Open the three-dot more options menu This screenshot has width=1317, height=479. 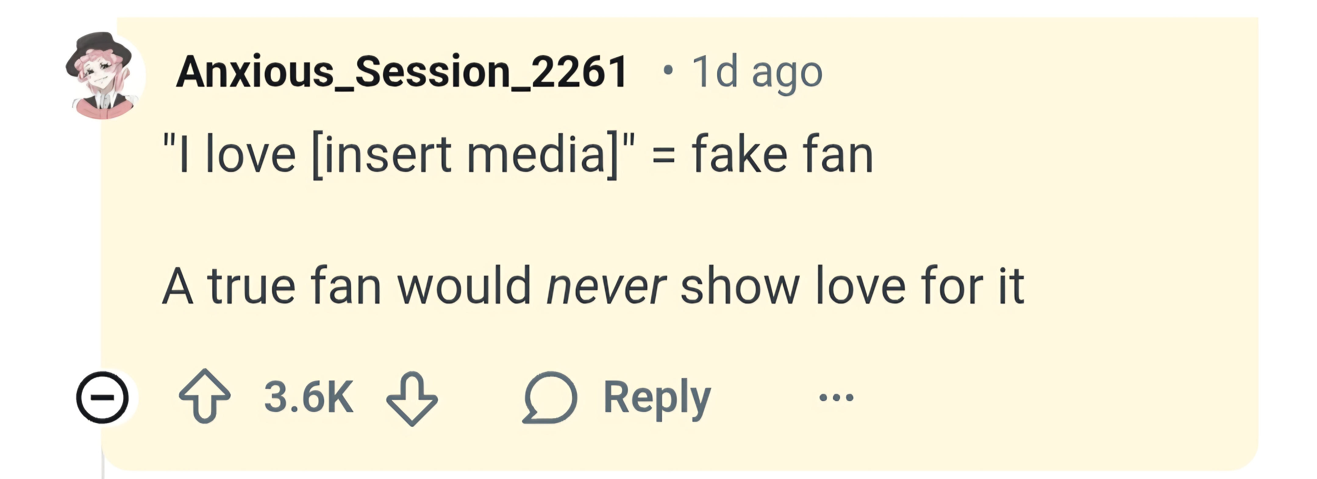tap(836, 397)
